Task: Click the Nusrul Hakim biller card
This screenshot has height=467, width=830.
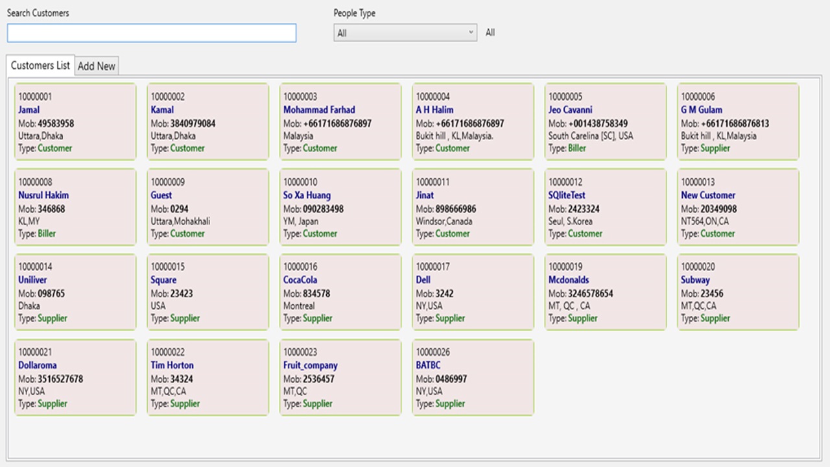Action: pos(75,206)
